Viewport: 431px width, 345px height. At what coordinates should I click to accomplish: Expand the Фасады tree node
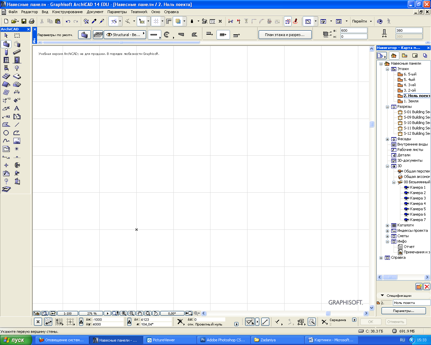[387, 139]
